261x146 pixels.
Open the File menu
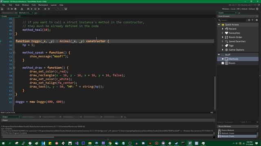(x=4, y=5)
